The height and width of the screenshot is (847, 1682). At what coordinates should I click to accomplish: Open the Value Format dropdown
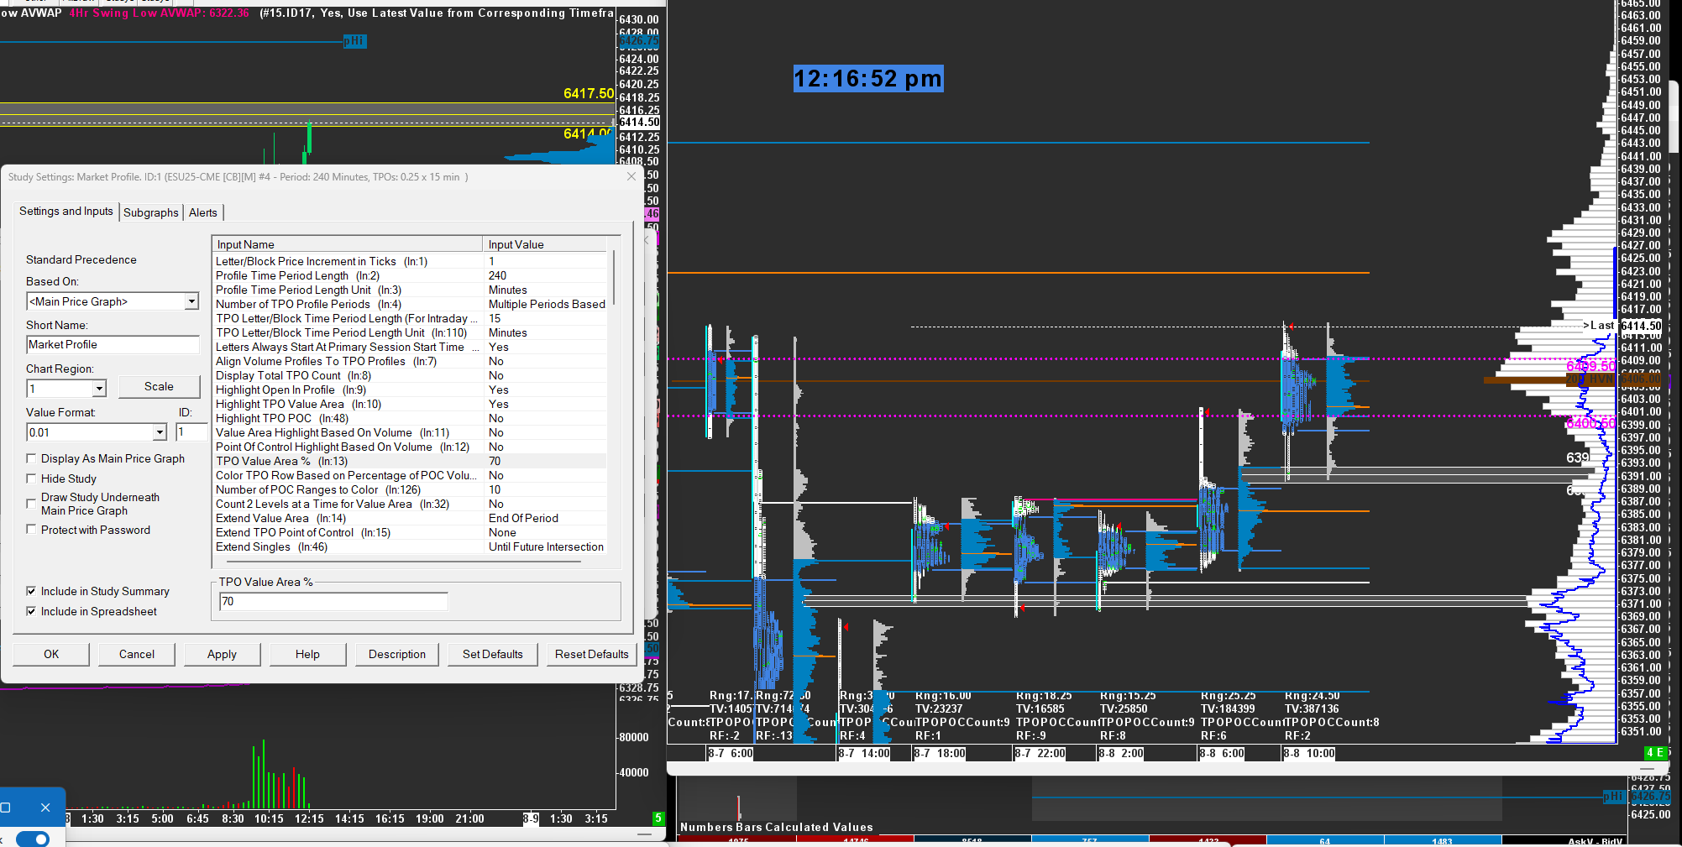coord(160,432)
